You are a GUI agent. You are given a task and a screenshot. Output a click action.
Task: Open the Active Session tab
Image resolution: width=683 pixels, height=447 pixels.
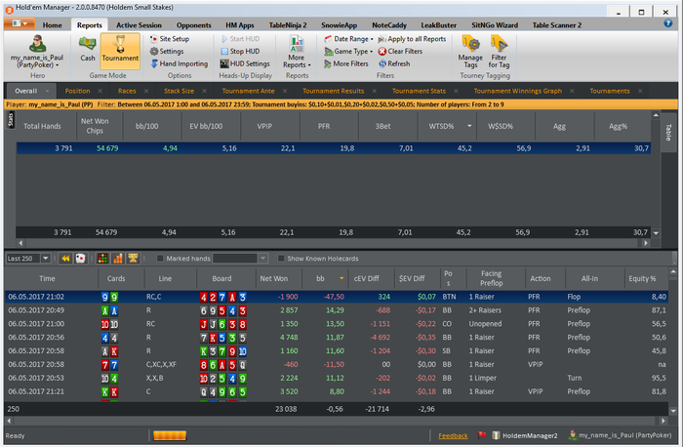[x=139, y=25]
